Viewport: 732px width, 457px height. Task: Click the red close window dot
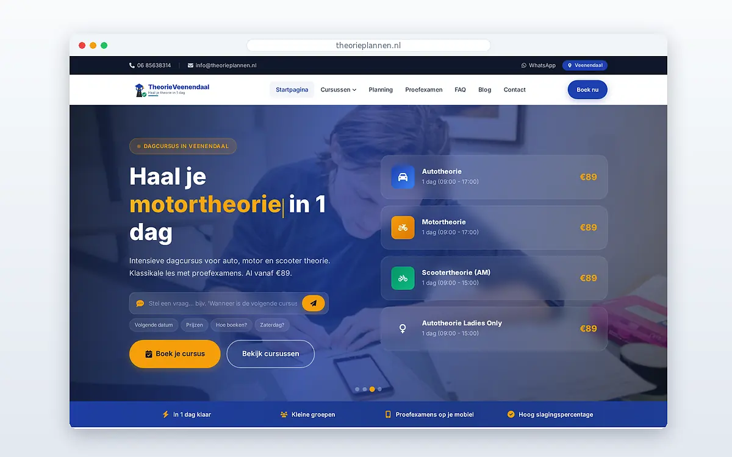point(82,45)
